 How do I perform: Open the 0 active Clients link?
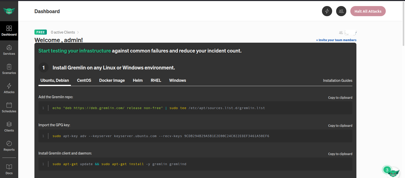point(63,32)
